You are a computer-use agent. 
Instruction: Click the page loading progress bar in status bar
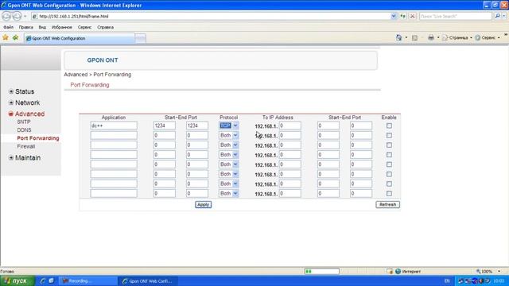pos(321,271)
